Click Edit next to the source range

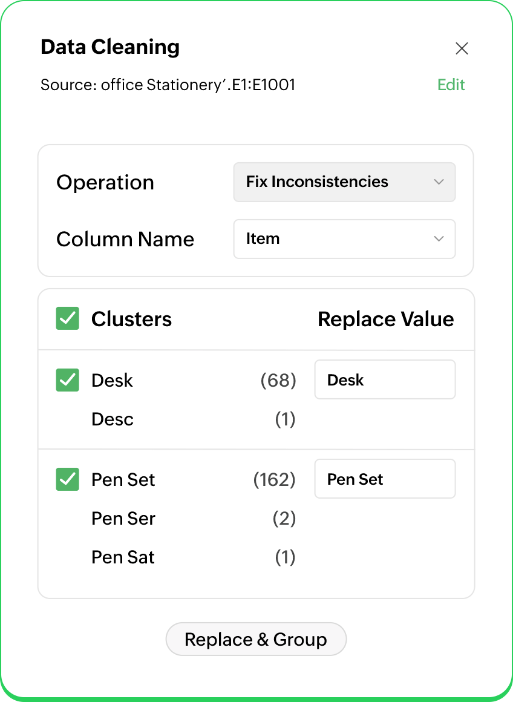coord(451,85)
